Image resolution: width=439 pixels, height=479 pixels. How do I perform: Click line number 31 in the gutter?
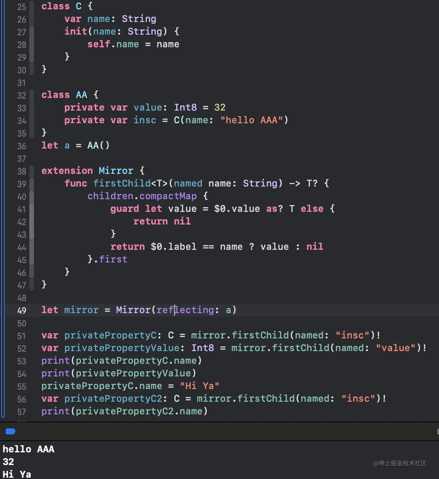coord(22,83)
